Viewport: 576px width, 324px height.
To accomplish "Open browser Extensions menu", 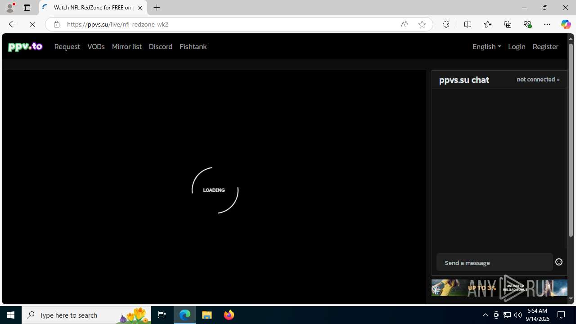I will point(446,24).
